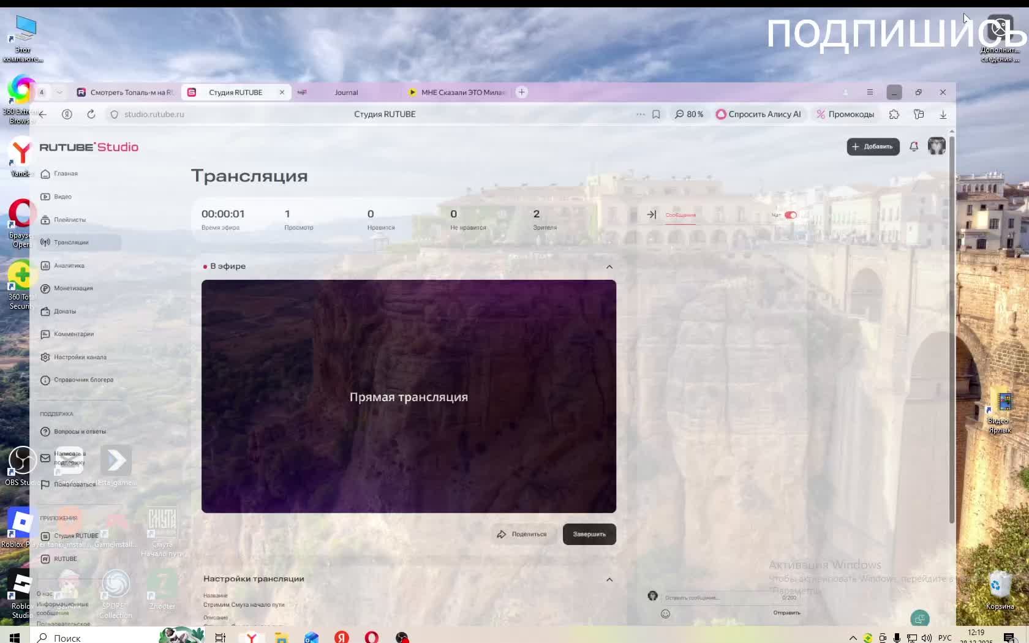The height and width of the screenshot is (643, 1029).
Task: Expand the tab group dropdown chevron
Action: [59, 92]
